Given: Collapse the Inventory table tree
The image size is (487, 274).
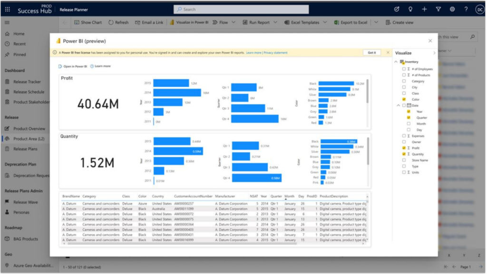Looking at the screenshot, I should (396, 62).
